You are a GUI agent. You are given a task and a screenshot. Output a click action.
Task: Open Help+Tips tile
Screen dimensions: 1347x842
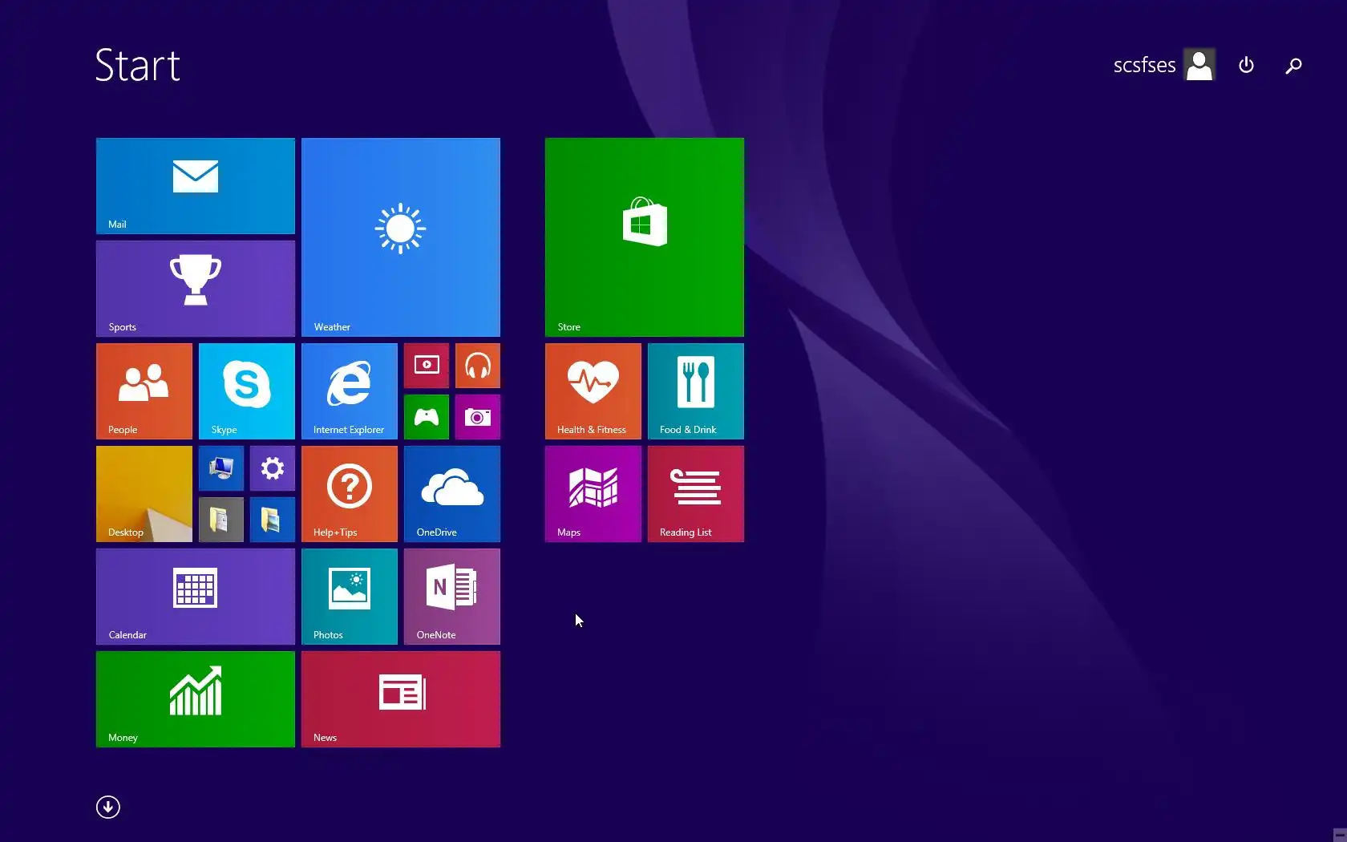pyautogui.click(x=350, y=494)
